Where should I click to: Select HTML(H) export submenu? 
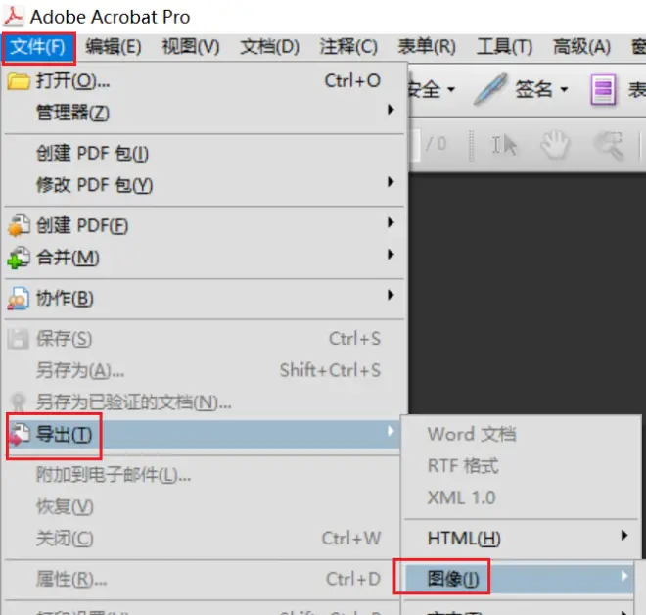point(521,539)
